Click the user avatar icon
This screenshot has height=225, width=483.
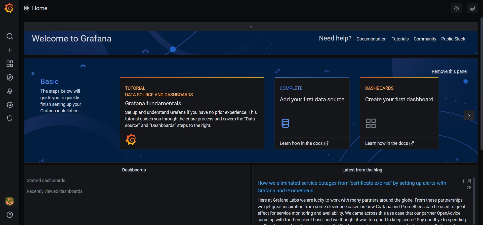[10, 201]
